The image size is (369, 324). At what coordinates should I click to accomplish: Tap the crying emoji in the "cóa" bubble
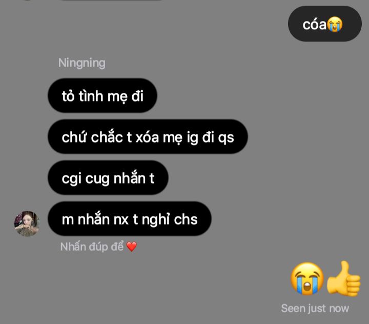335,24
